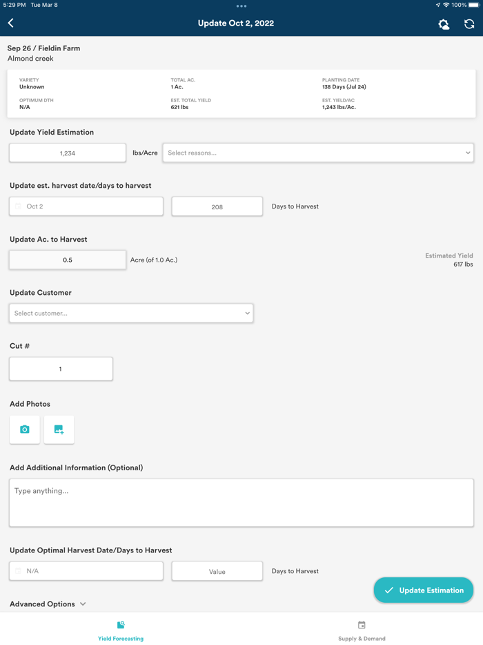
Task: Tap the Total Ac. value 1 Ac.
Action: pyautogui.click(x=177, y=87)
